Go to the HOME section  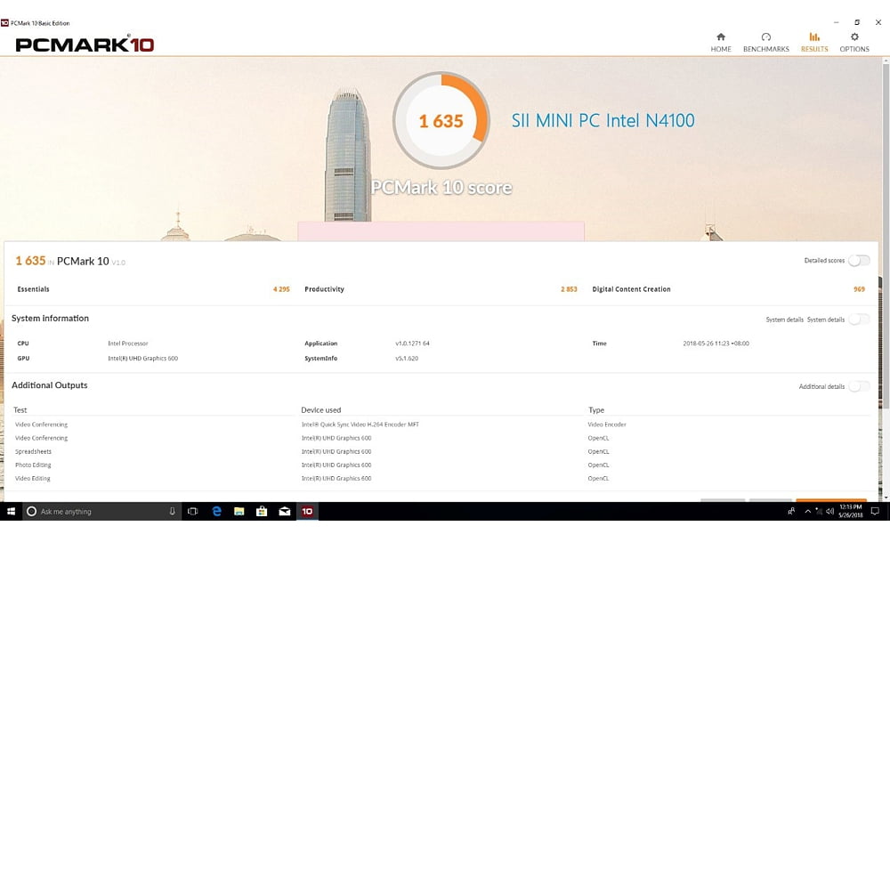pos(721,43)
